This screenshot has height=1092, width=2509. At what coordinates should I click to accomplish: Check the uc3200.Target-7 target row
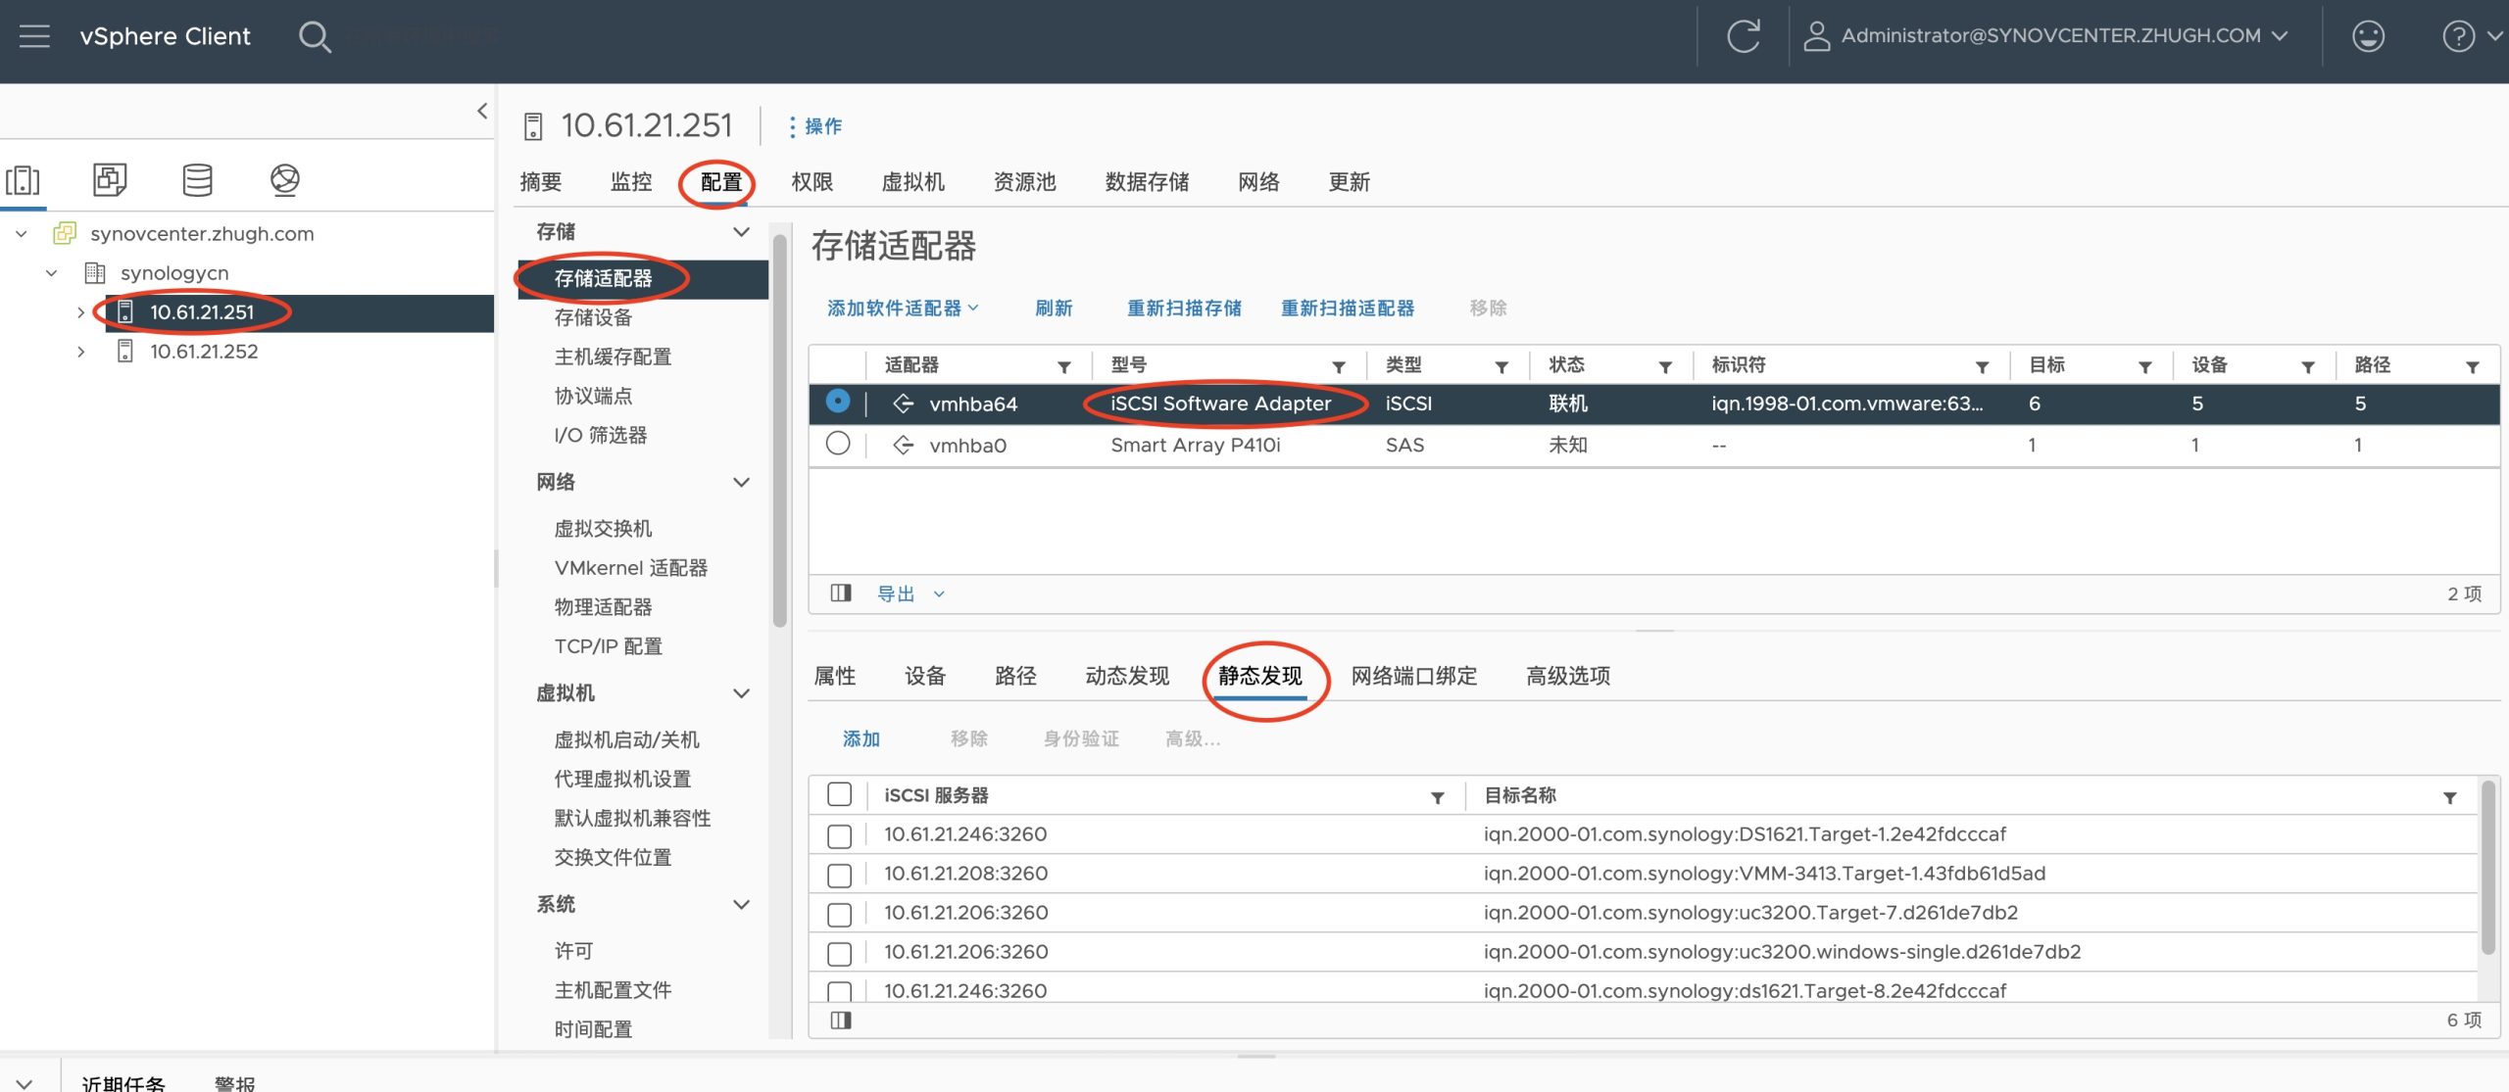[x=839, y=914]
